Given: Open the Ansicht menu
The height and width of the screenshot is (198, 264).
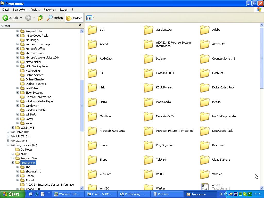Looking at the screenshot, I should click(35, 10).
